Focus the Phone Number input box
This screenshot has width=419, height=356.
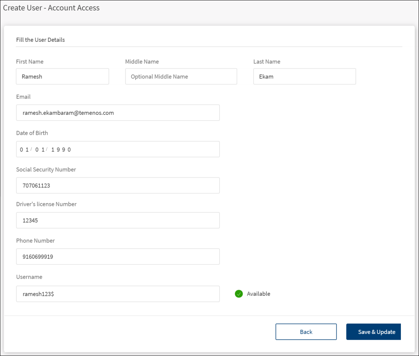point(118,257)
